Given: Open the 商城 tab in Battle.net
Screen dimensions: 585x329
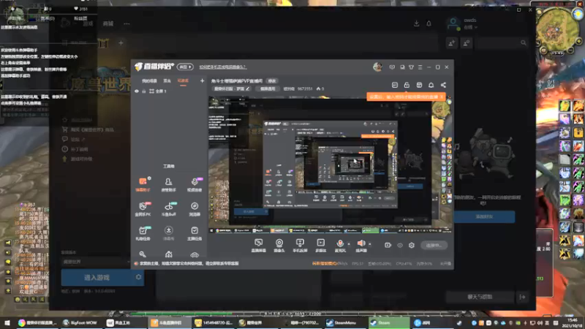Looking at the screenshot, I should 107,23.
